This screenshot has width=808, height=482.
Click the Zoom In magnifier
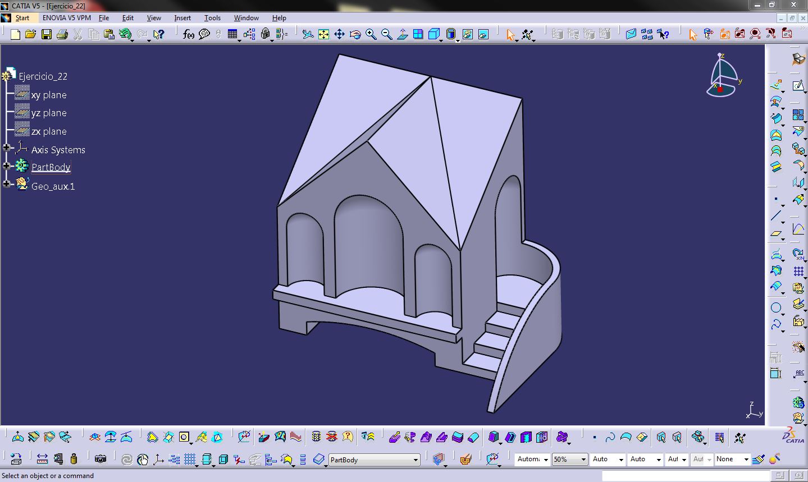[x=371, y=35]
